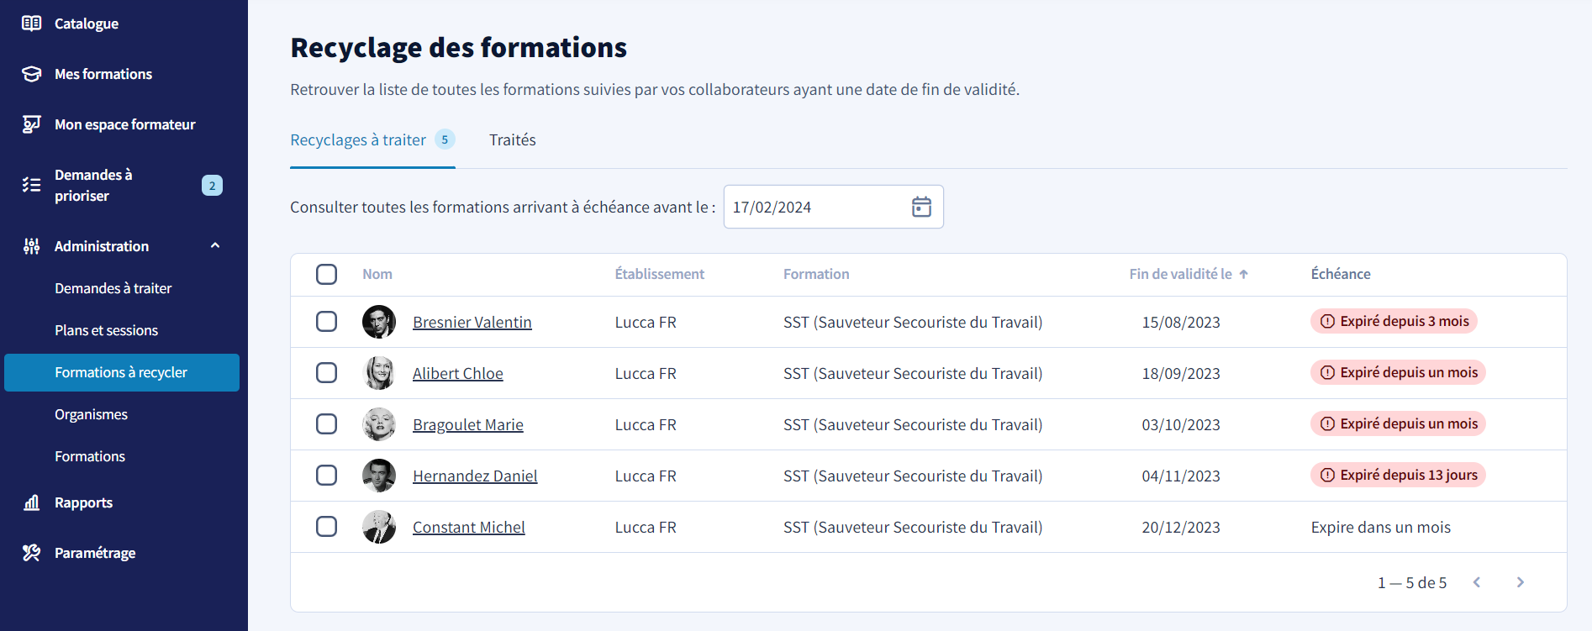Image resolution: width=1592 pixels, height=631 pixels.
Task: Open the calendar date picker icon
Action: 921,207
